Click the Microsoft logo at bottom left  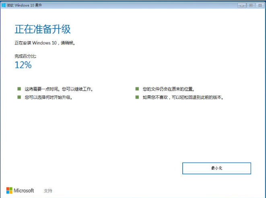20,190
